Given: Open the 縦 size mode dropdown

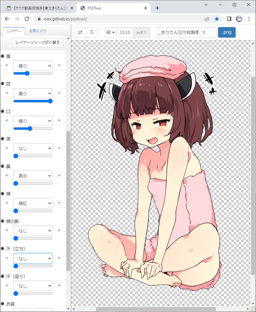Looking at the screenshot, I should tap(110, 32).
